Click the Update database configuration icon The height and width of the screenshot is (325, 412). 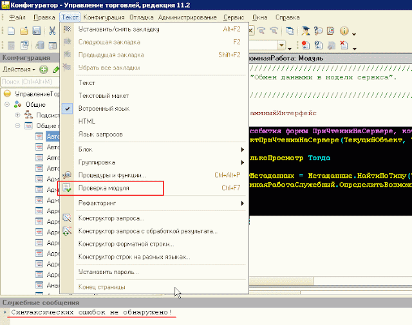pyautogui.click(x=40, y=45)
